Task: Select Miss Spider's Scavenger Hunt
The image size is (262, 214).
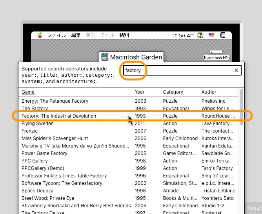Action: click(x=128, y=138)
